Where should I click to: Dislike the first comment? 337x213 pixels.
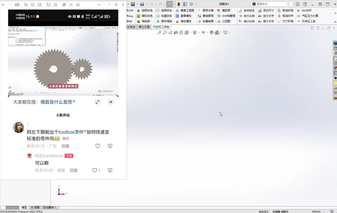[110, 146]
